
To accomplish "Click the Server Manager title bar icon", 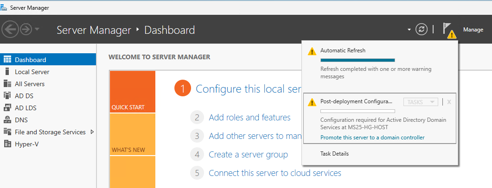I will [x=4, y=8].
